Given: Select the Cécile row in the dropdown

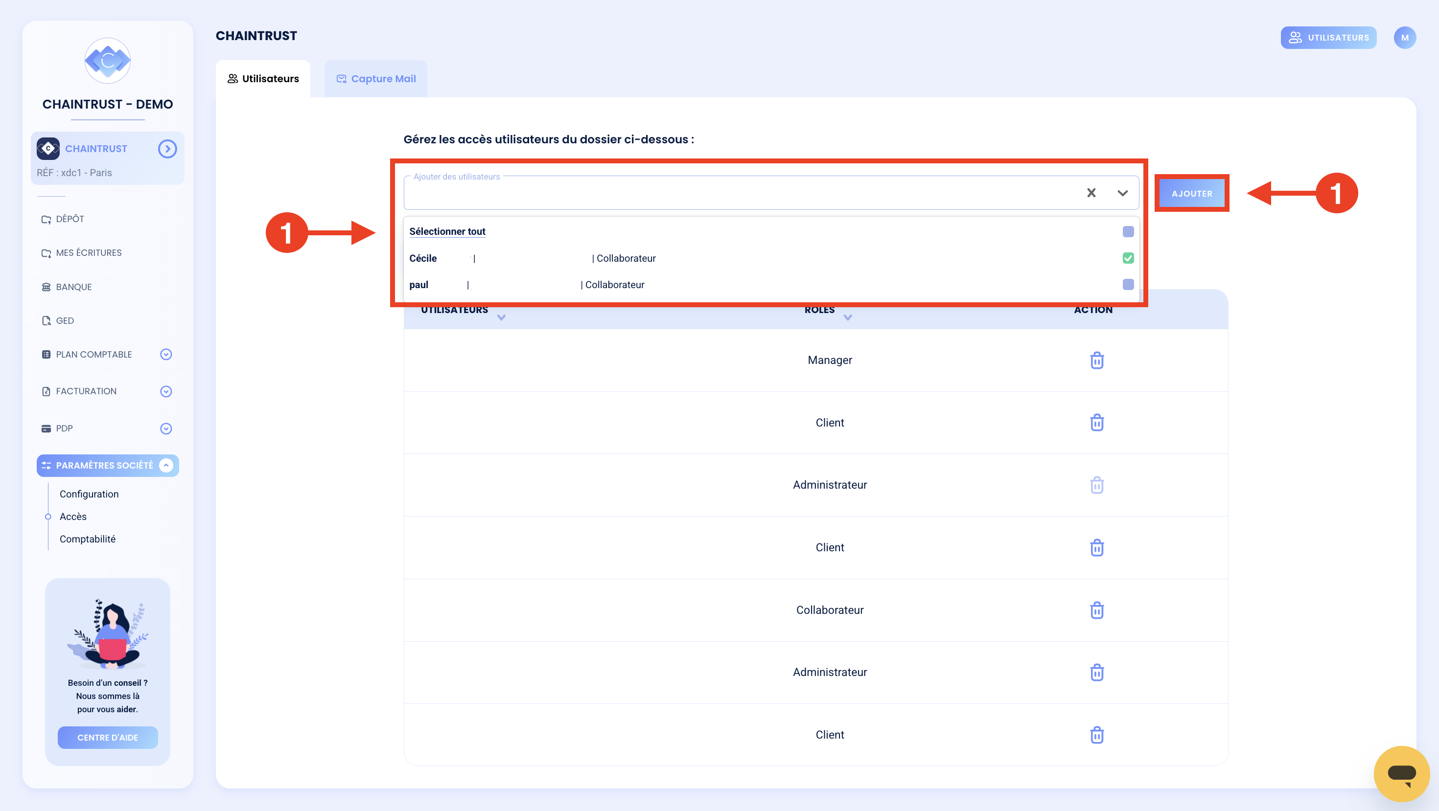Looking at the screenshot, I should tap(771, 258).
